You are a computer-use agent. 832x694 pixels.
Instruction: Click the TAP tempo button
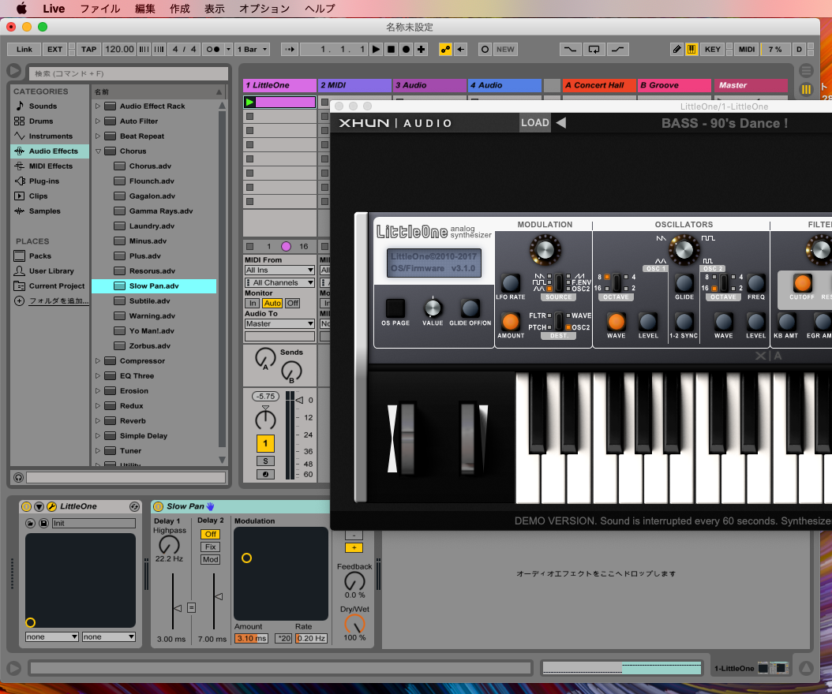click(88, 50)
